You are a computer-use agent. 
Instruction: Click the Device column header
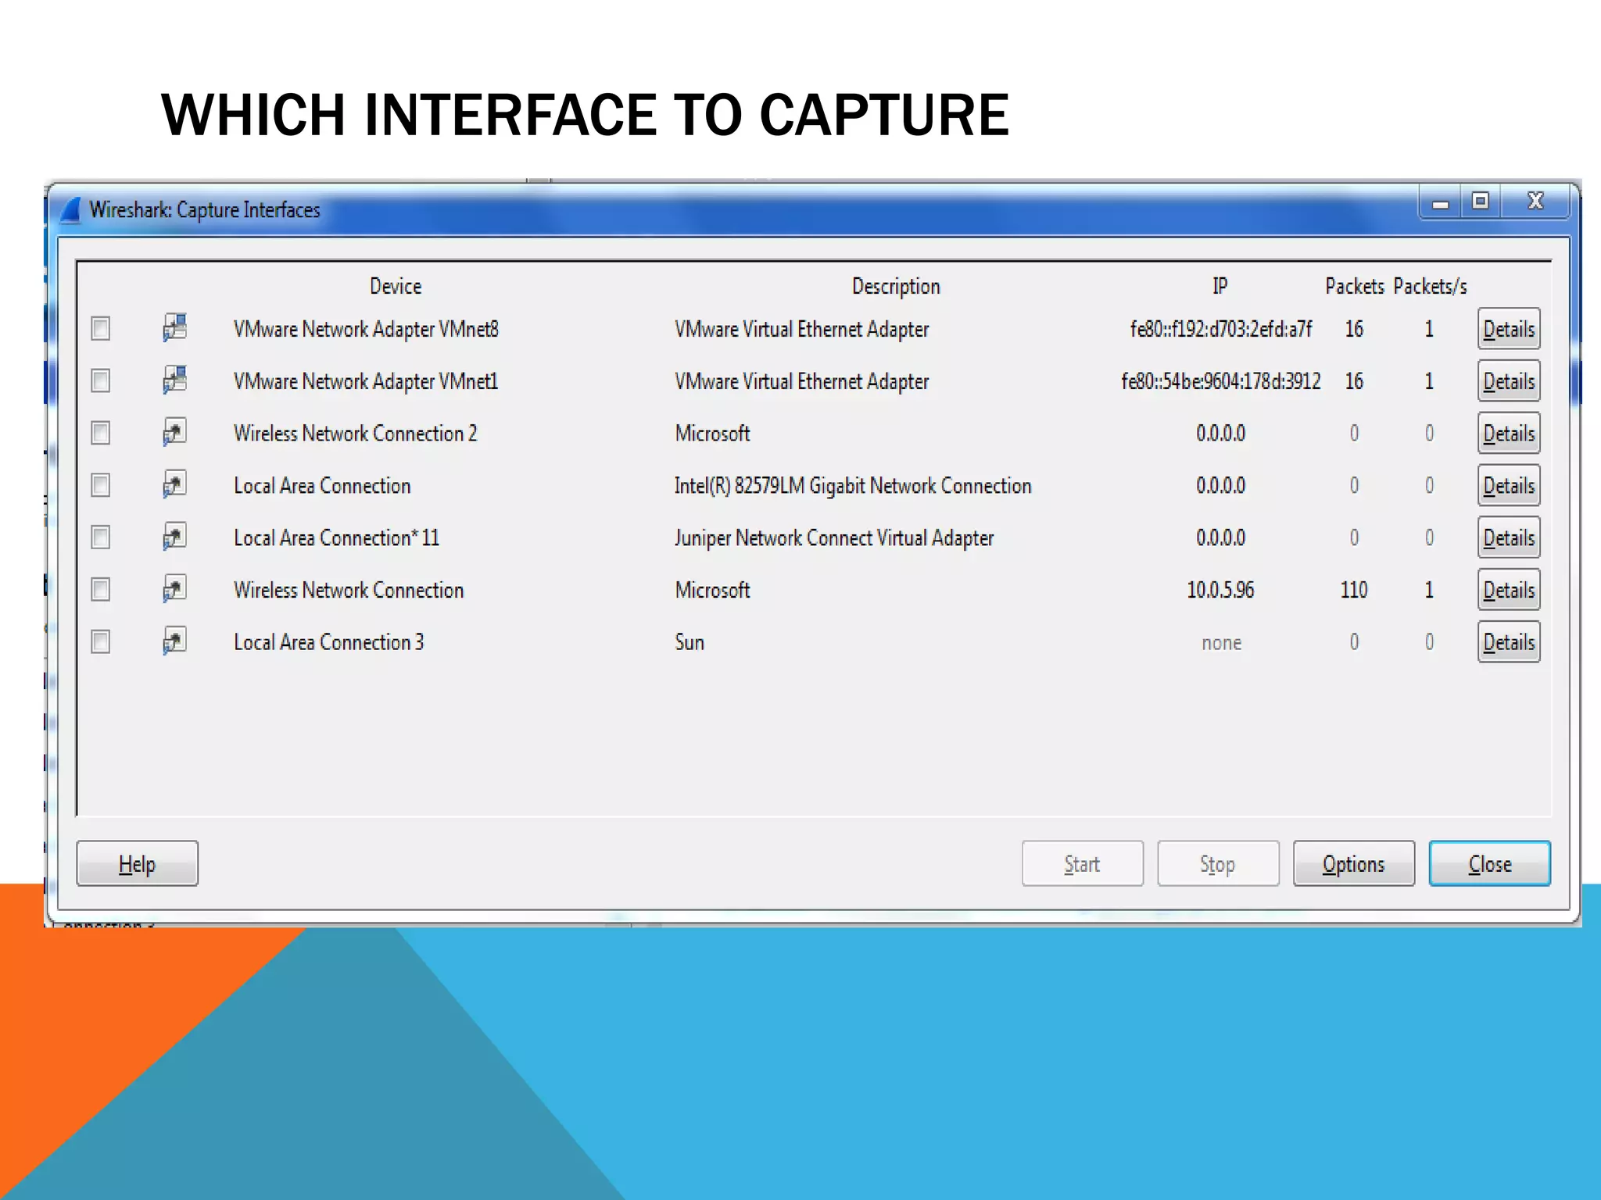396,286
